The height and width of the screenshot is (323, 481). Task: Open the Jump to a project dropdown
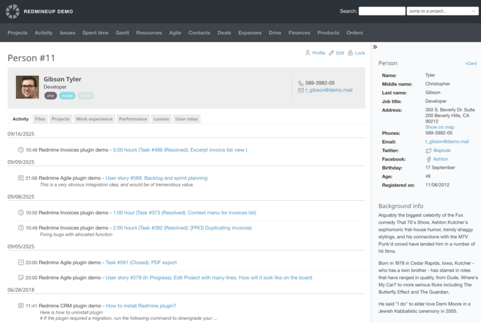coord(442,11)
